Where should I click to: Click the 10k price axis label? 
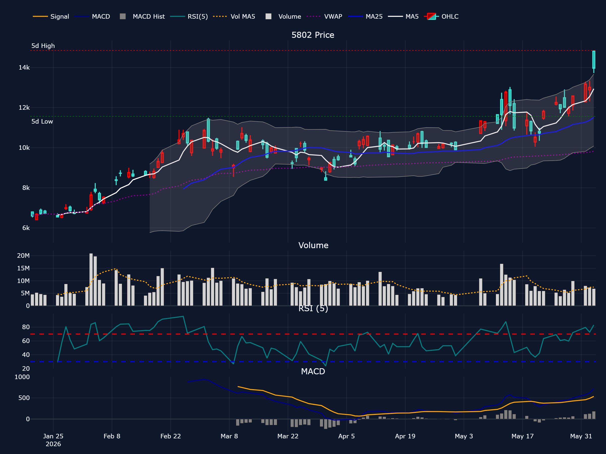point(24,148)
